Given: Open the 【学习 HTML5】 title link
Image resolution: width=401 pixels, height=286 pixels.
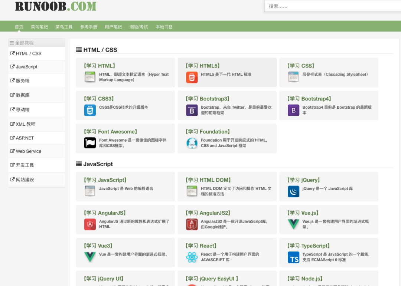Looking at the screenshot, I should coord(203,66).
